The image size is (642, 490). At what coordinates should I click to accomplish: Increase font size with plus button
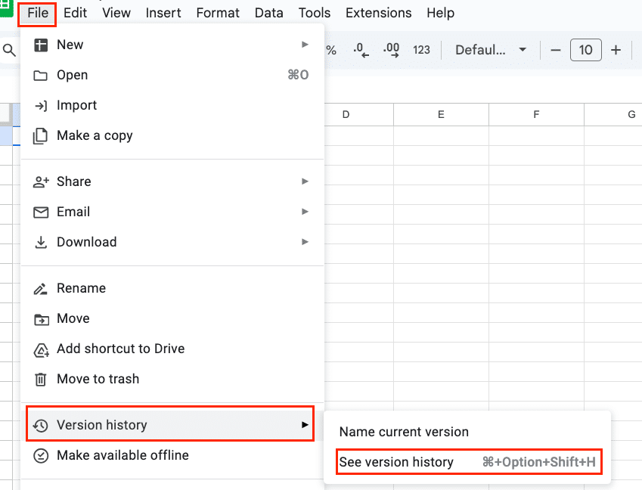pos(616,50)
